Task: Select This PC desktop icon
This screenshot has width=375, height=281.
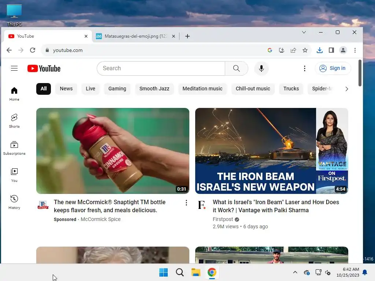Action: (14, 15)
